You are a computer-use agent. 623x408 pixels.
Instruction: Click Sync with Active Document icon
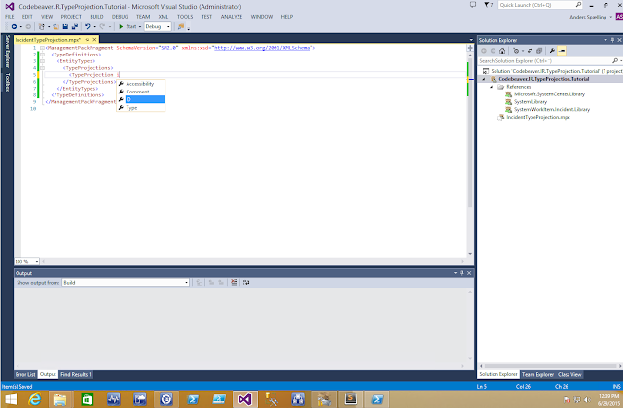(x=530, y=51)
